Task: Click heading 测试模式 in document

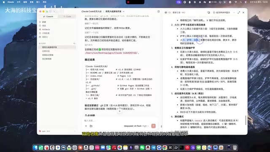Action: coord(179,117)
